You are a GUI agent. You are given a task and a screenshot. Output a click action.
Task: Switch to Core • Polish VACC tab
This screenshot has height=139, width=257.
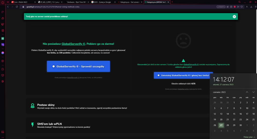(24, 2)
